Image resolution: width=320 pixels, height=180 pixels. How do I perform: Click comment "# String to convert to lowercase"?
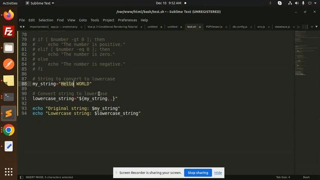point(73,79)
